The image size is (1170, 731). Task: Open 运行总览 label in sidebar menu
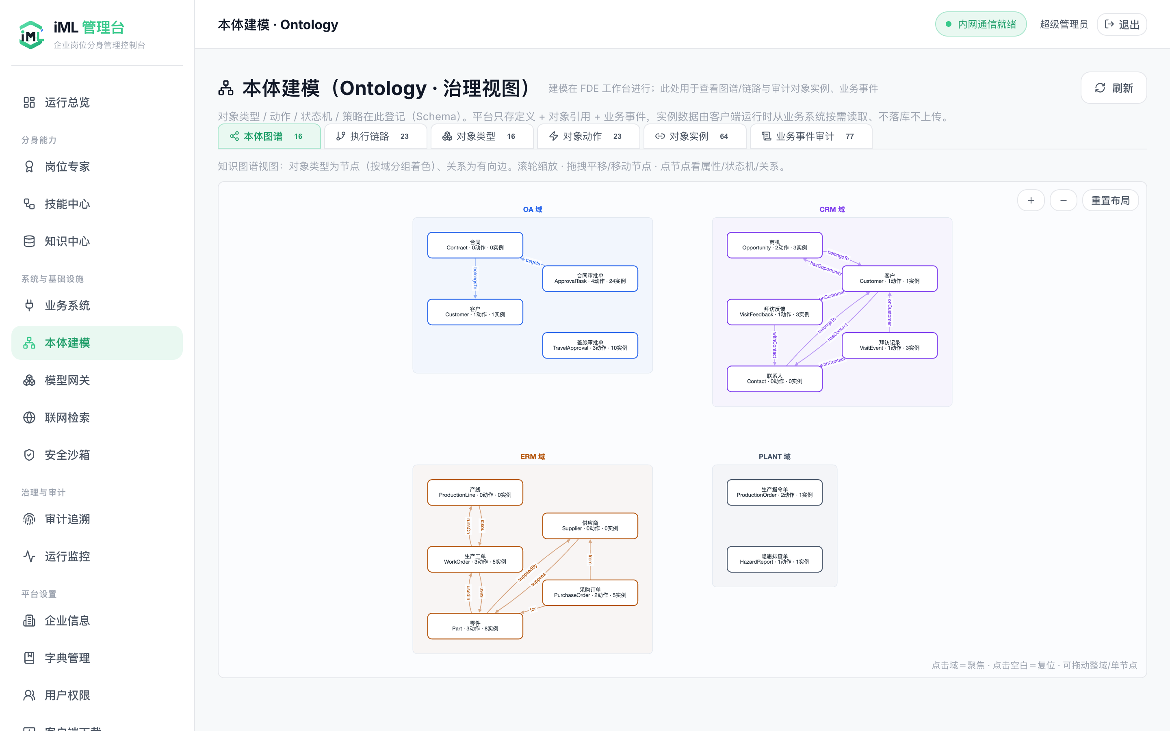pyautogui.click(x=67, y=102)
